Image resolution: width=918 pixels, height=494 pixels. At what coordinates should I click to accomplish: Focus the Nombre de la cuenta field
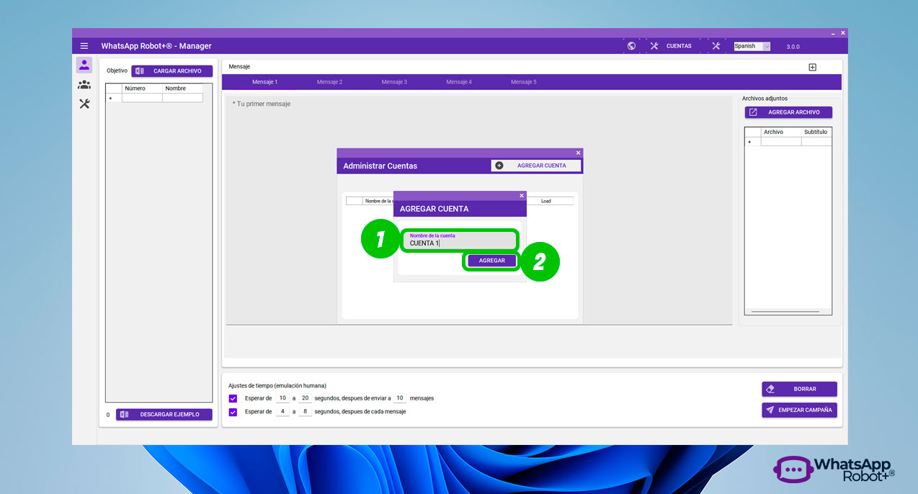(x=460, y=241)
